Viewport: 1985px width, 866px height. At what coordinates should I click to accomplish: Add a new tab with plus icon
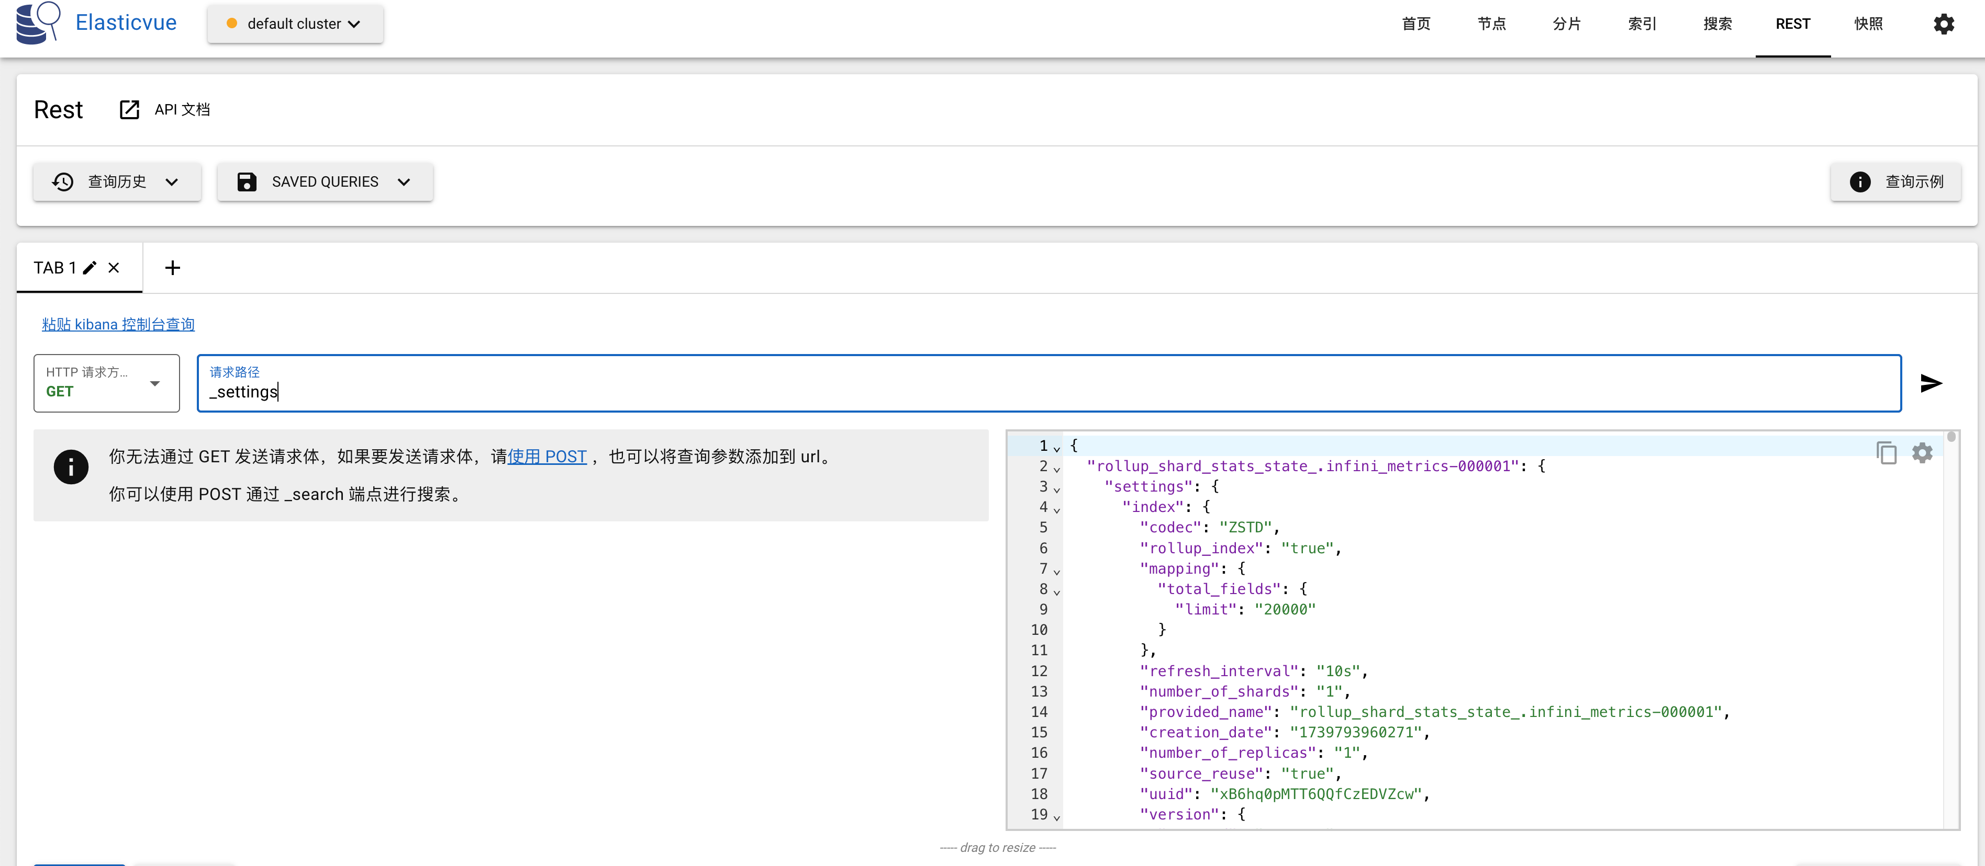(x=173, y=268)
